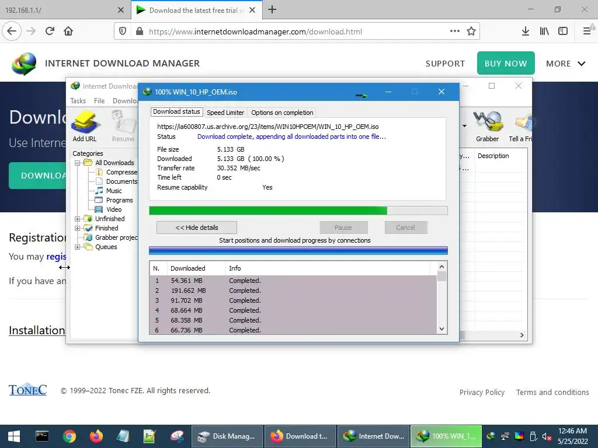The image size is (598, 448).
Task: Open the Tasks menu in IDM
Action: 78,100
